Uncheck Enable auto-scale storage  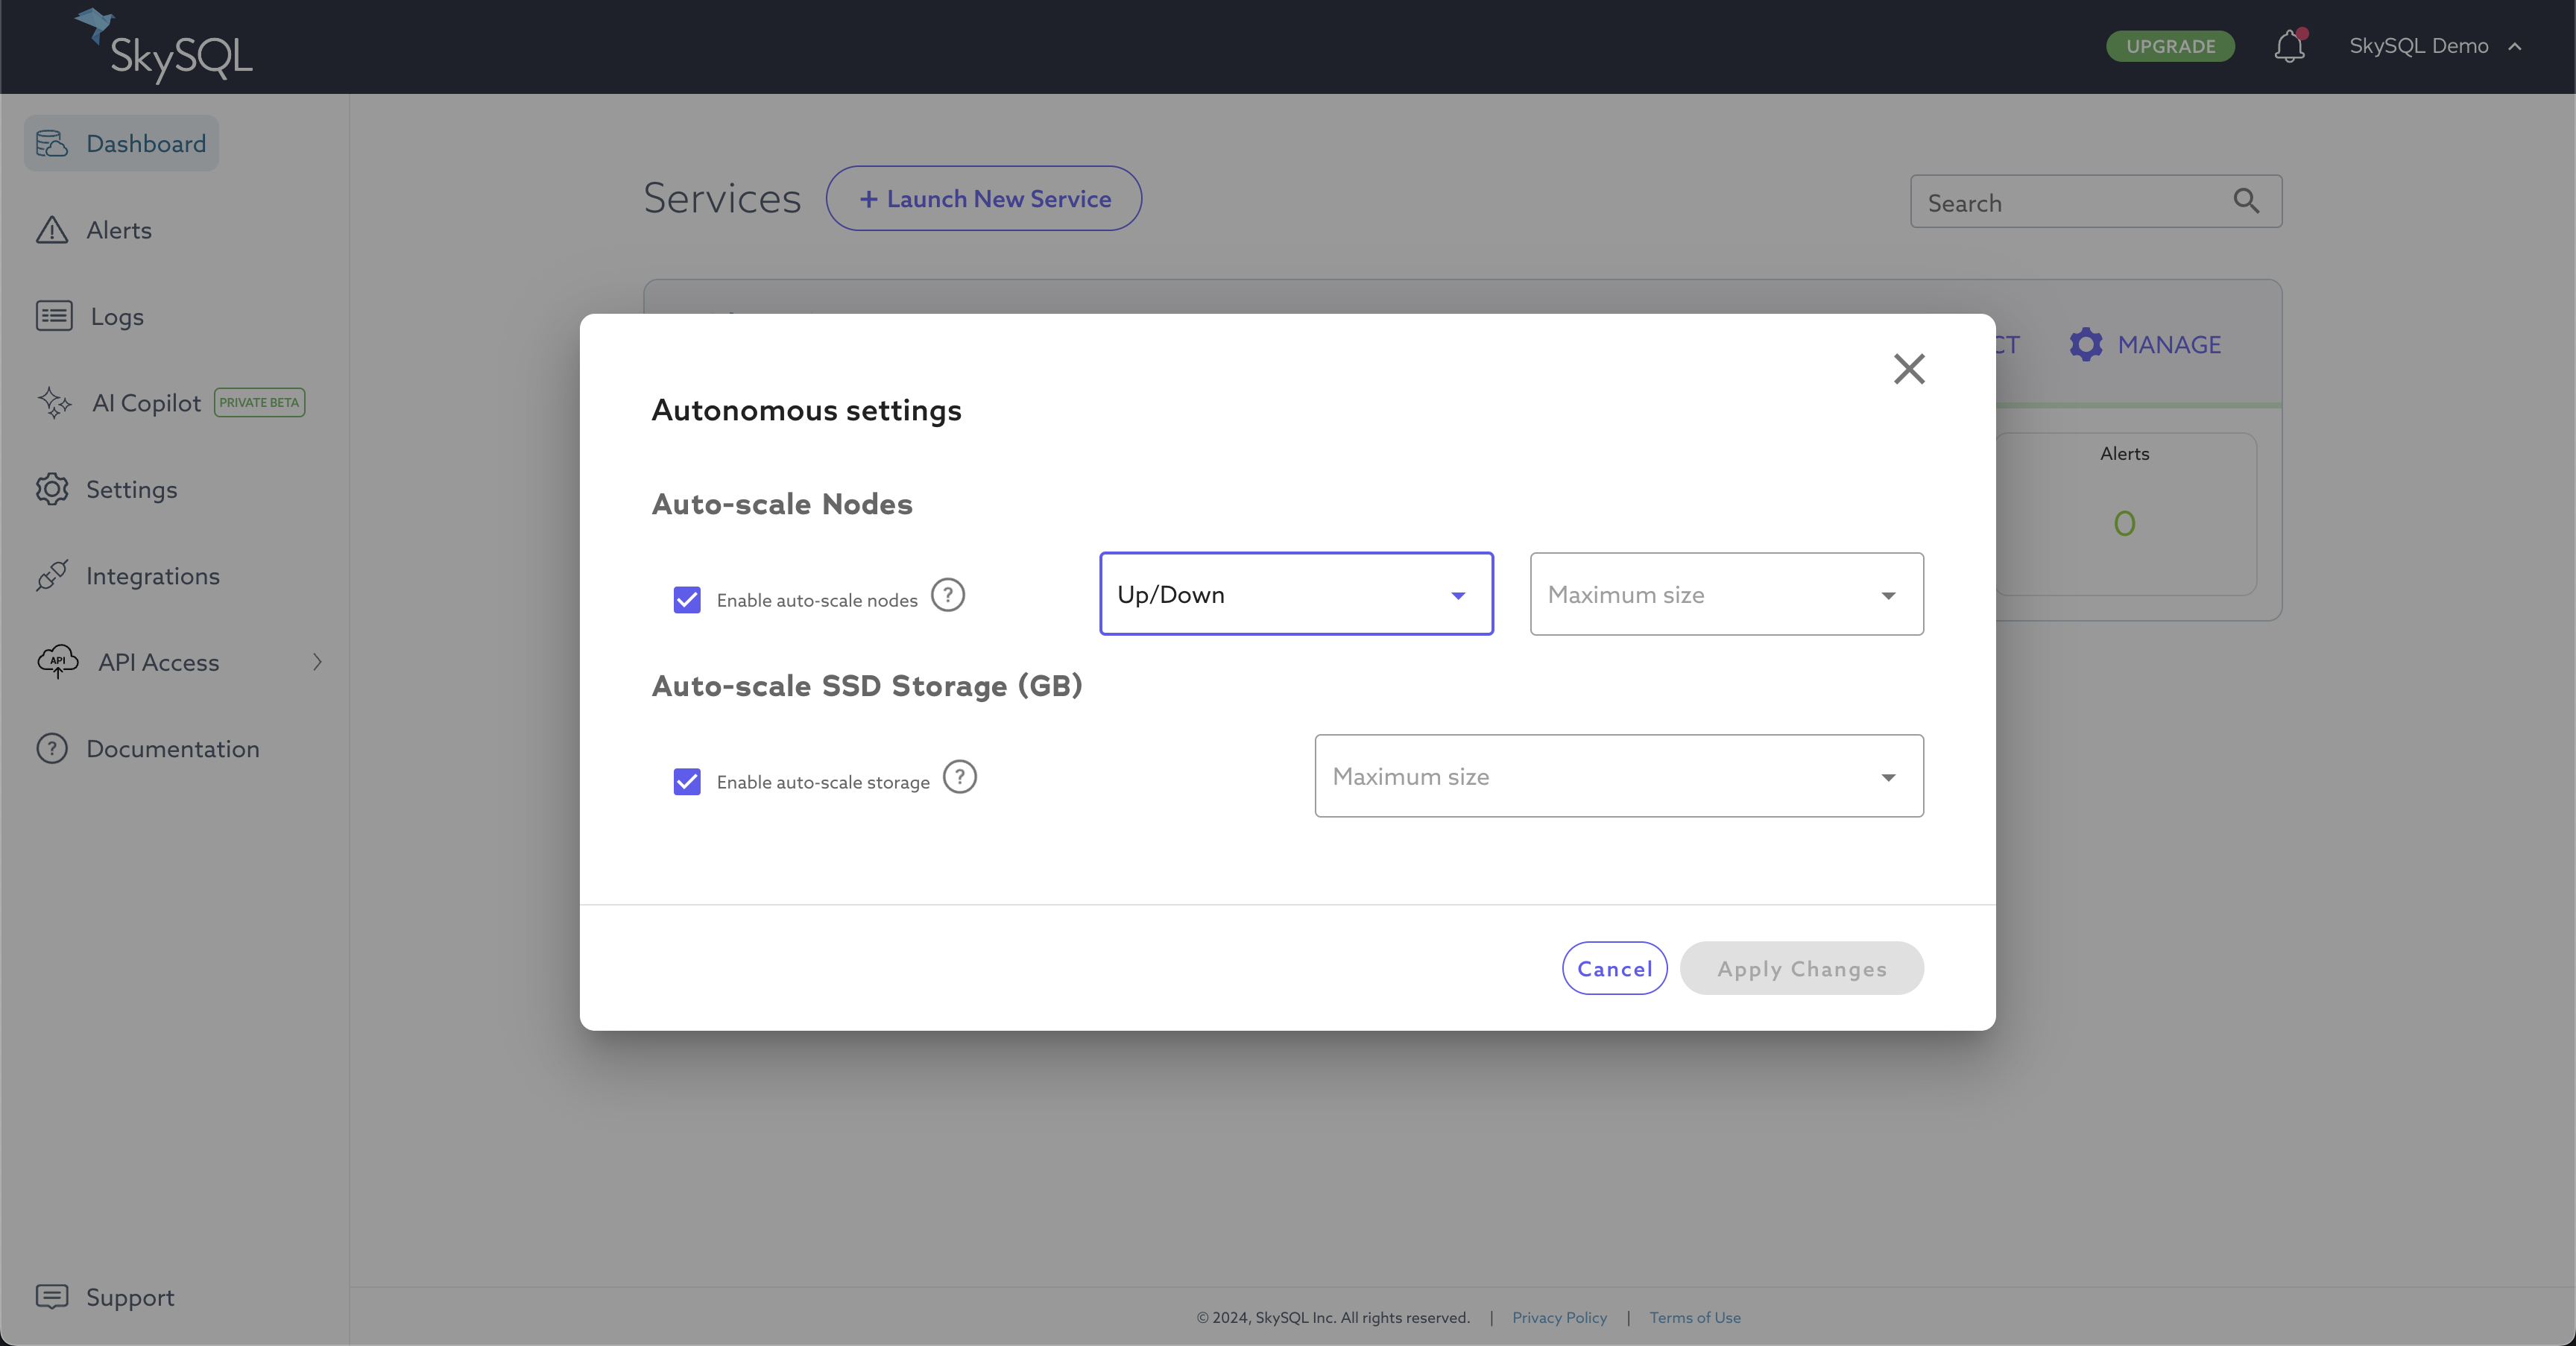[x=686, y=781]
